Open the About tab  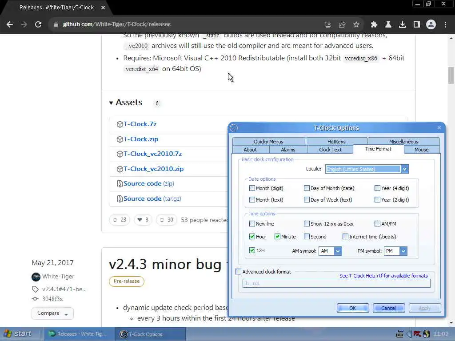click(x=250, y=150)
